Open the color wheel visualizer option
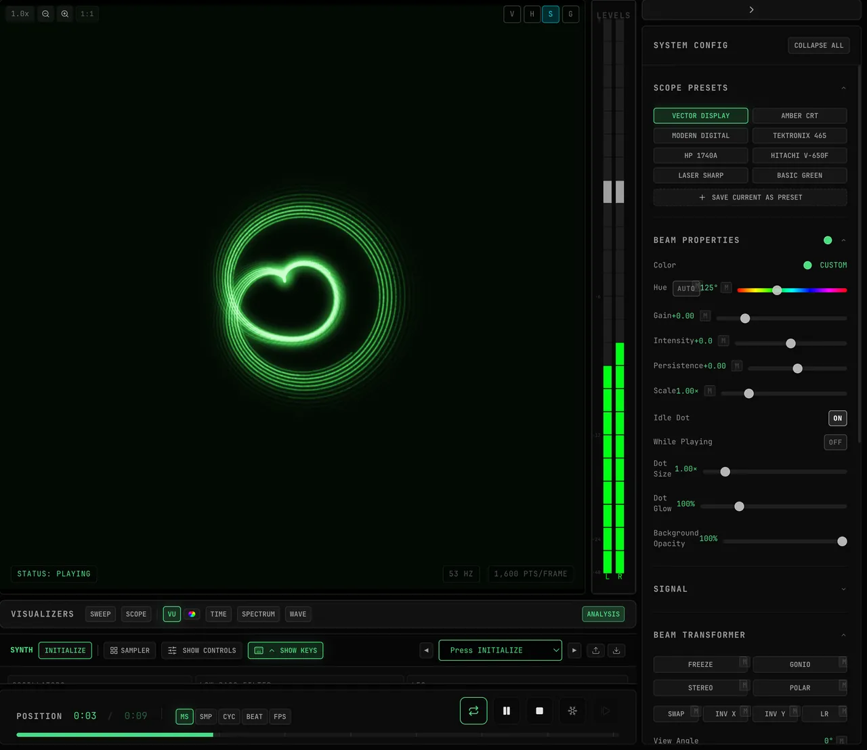The width and height of the screenshot is (867, 750). 192,614
